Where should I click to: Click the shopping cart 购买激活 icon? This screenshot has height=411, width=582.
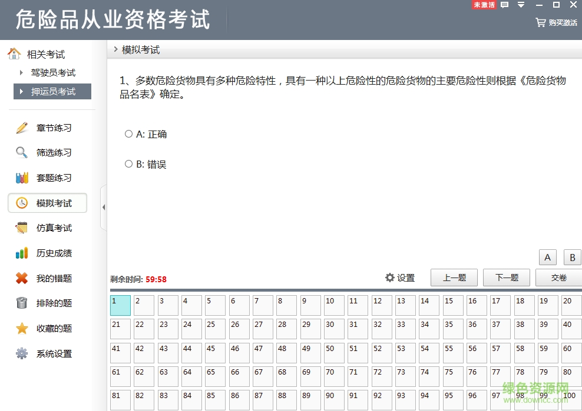tap(540, 22)
